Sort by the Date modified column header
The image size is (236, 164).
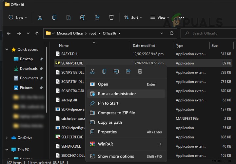click(144, 46)
